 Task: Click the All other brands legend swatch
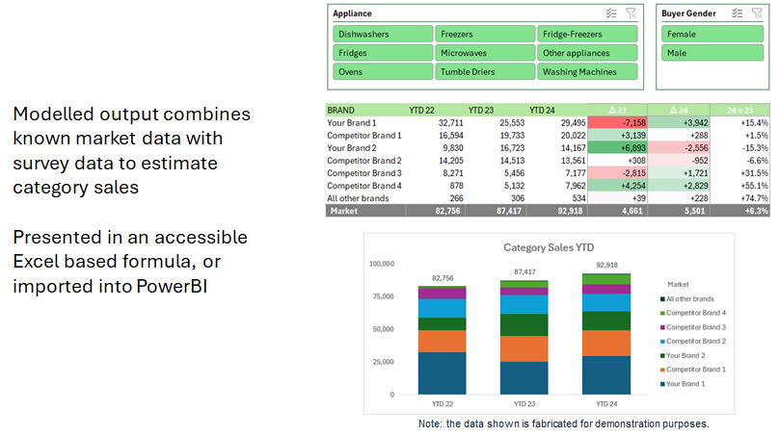pos(662,299)
